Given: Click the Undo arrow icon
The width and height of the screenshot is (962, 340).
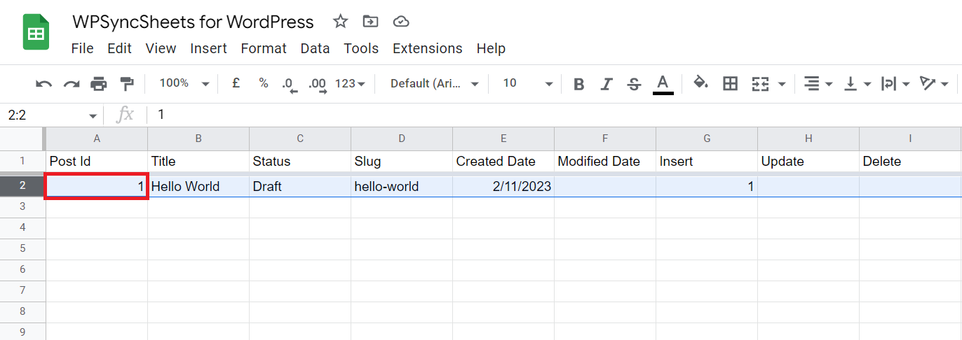Looking at the screenshot, I should [x=44, y=84].
